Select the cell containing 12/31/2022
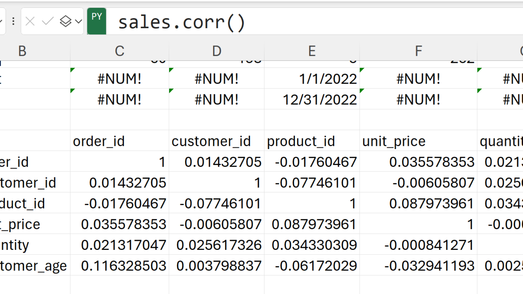The image size is (523, 294). pyautogui.click(x=320, y=100)
